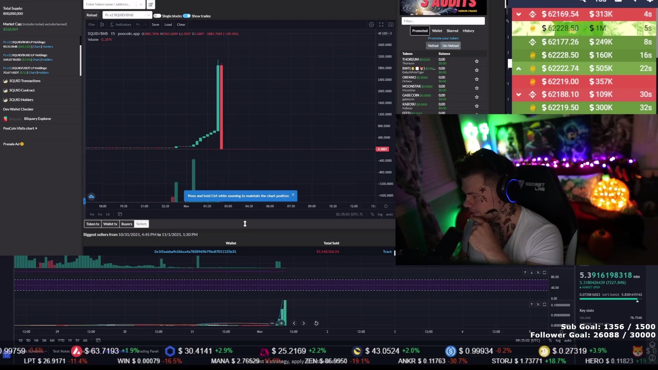The height and width of the screenshot is (370, 658).
Task: Toggle auto scale on poocoin chart
Action: [x=390, y=214]
